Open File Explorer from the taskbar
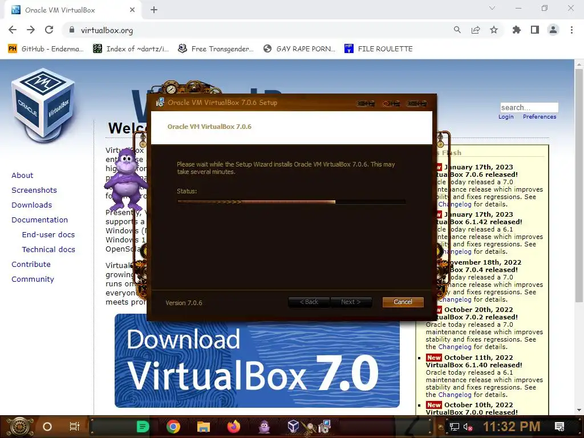The width and height of the screenshot is (584, 438). click(x=204, y=427)
